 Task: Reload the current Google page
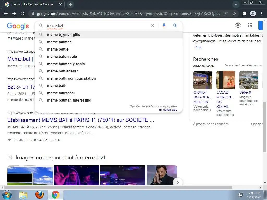(x=22, y=14)
